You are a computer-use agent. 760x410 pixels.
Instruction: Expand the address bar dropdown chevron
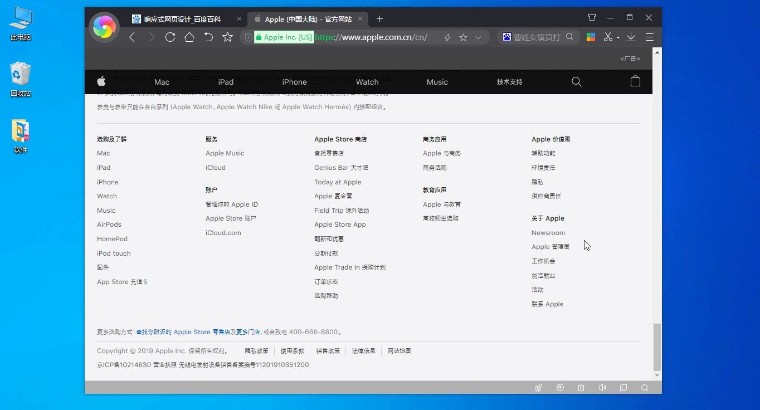pos(478,37)
